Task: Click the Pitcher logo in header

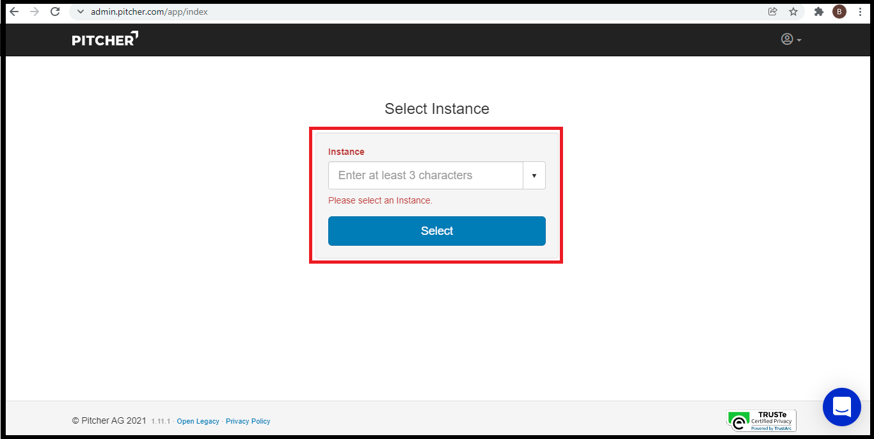Action: pyautogui.click(x=105, y=40)
